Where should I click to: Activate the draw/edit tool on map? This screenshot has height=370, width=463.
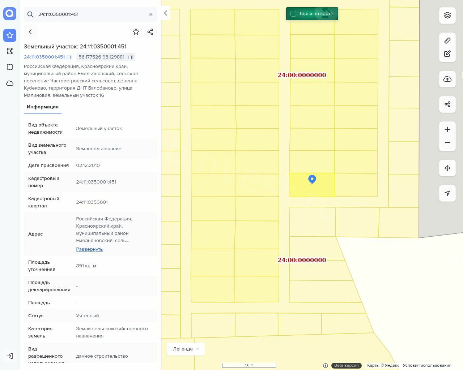tap(447, 54)
